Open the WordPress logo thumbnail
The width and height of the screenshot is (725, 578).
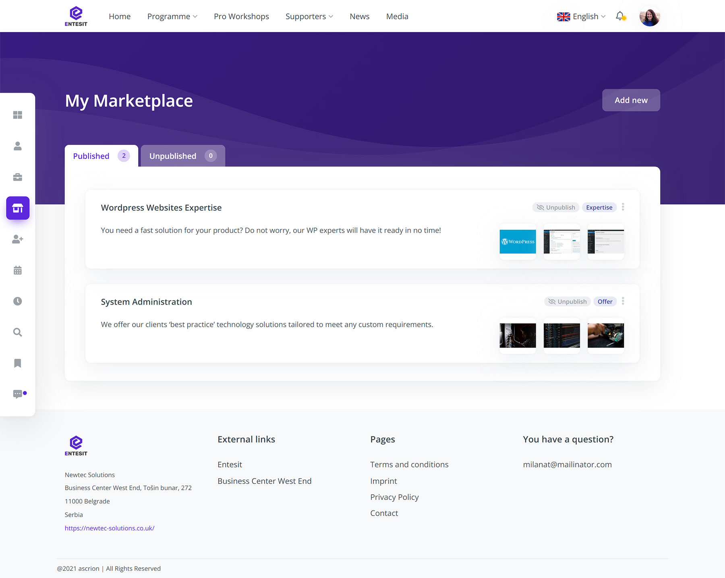point(518,242)
